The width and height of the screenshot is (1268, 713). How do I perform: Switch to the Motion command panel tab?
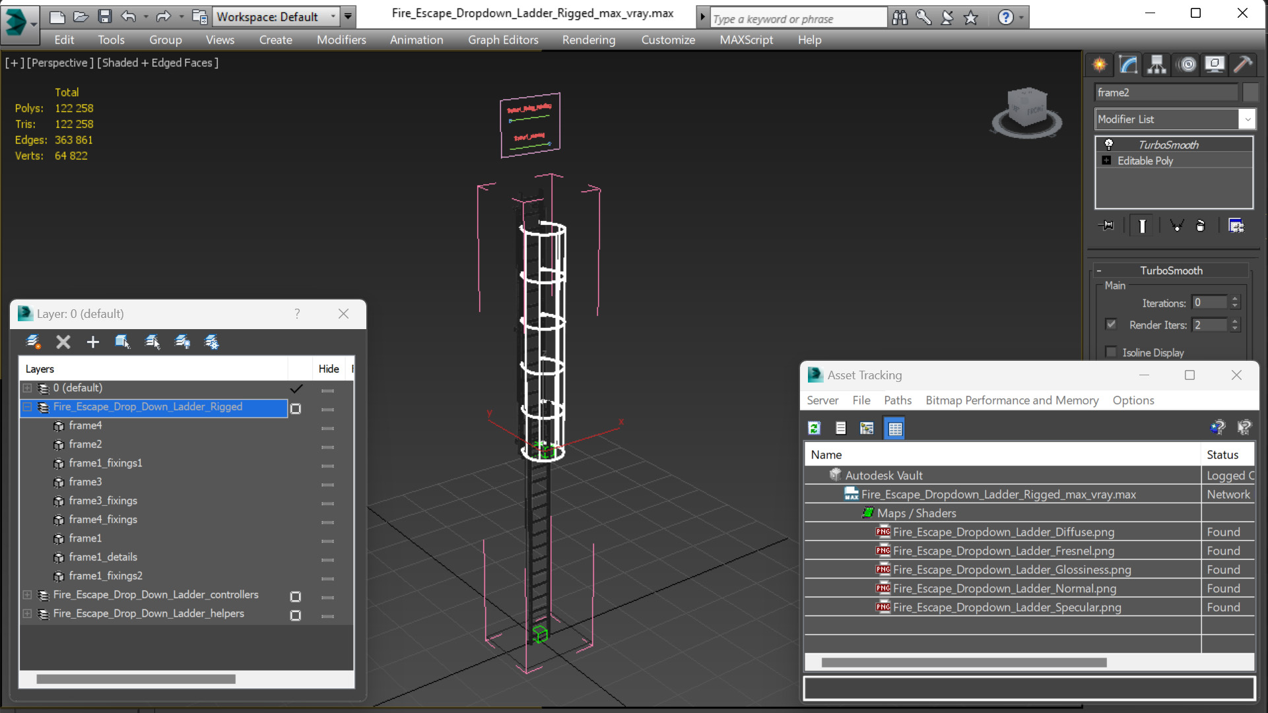click(1187, 65)
